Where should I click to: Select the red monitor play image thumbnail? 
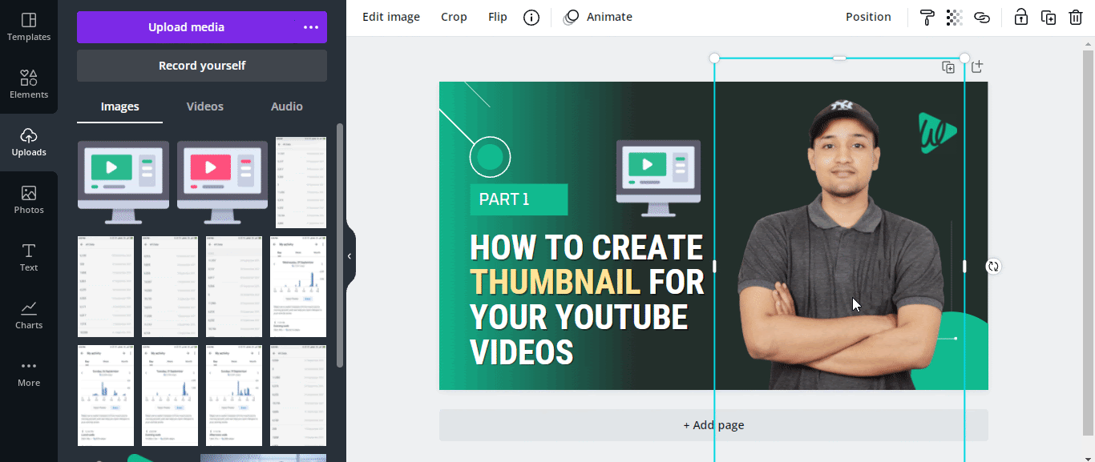click(x=223, y=182)
